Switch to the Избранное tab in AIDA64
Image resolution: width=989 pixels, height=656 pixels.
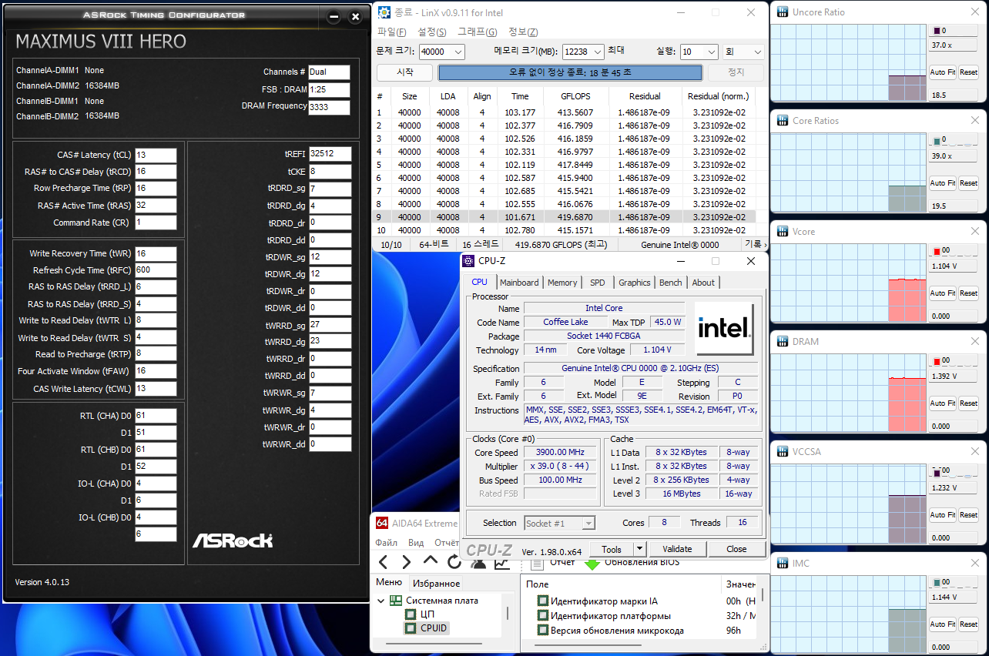[435, 584]
